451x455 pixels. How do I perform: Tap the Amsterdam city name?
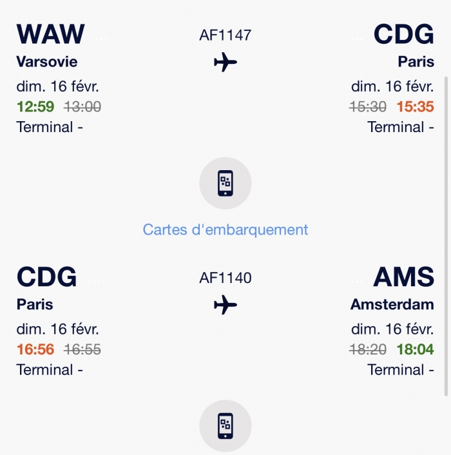click(392, 305)
